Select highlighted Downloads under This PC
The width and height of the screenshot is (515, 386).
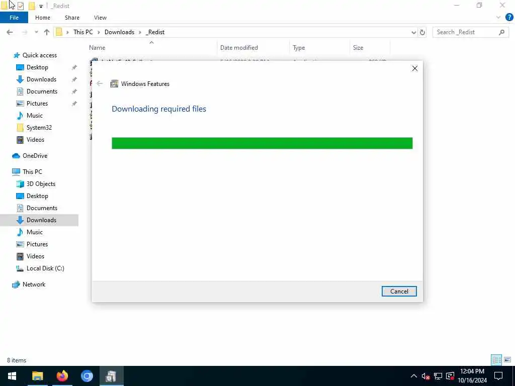click(x=39, y=220)
